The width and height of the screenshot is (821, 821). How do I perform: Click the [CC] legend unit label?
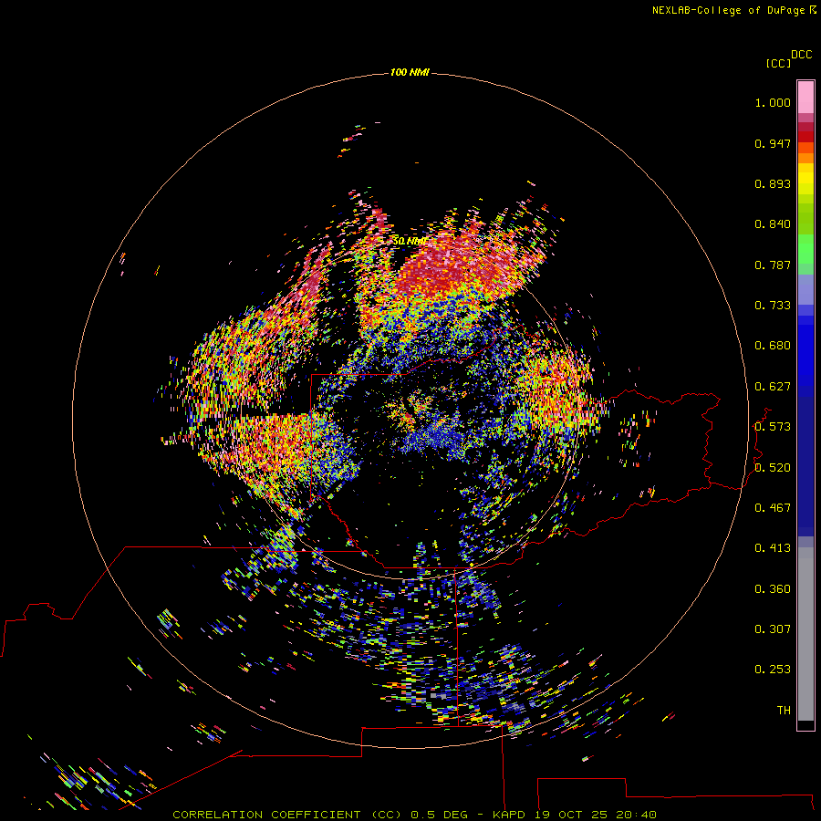778,64
